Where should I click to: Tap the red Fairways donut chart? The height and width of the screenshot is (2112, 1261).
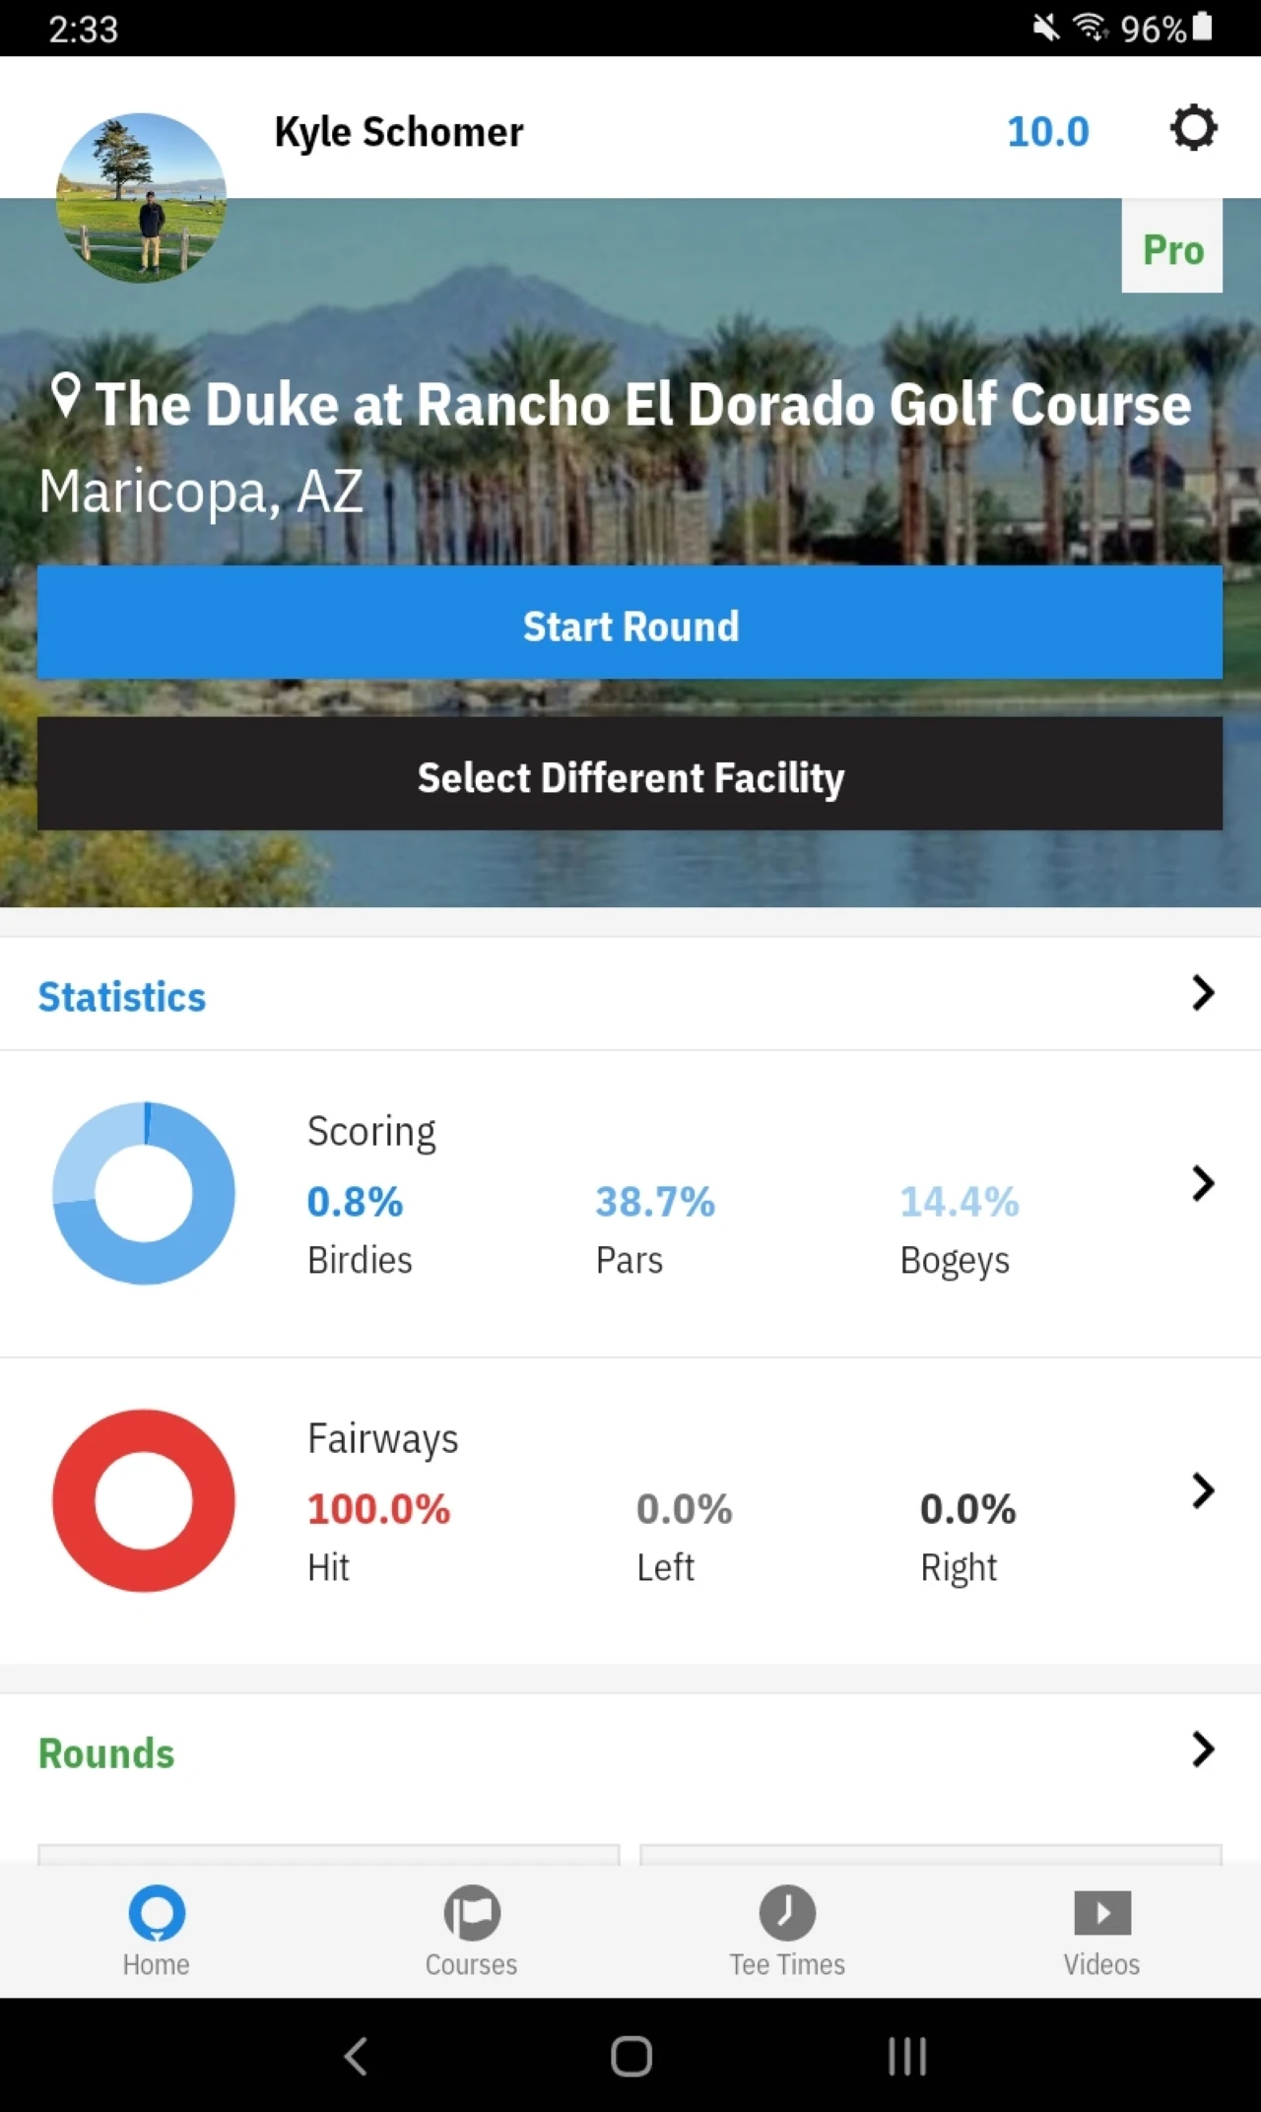coord(144,1500)
